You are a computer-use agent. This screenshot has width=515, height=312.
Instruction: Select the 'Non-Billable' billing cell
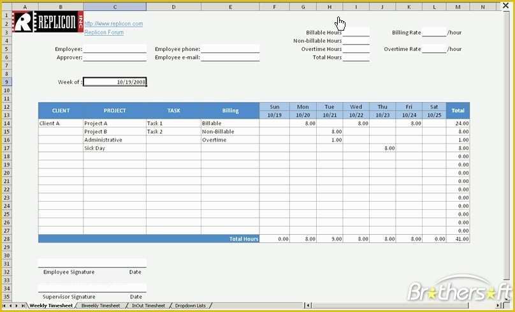[230, 131]
